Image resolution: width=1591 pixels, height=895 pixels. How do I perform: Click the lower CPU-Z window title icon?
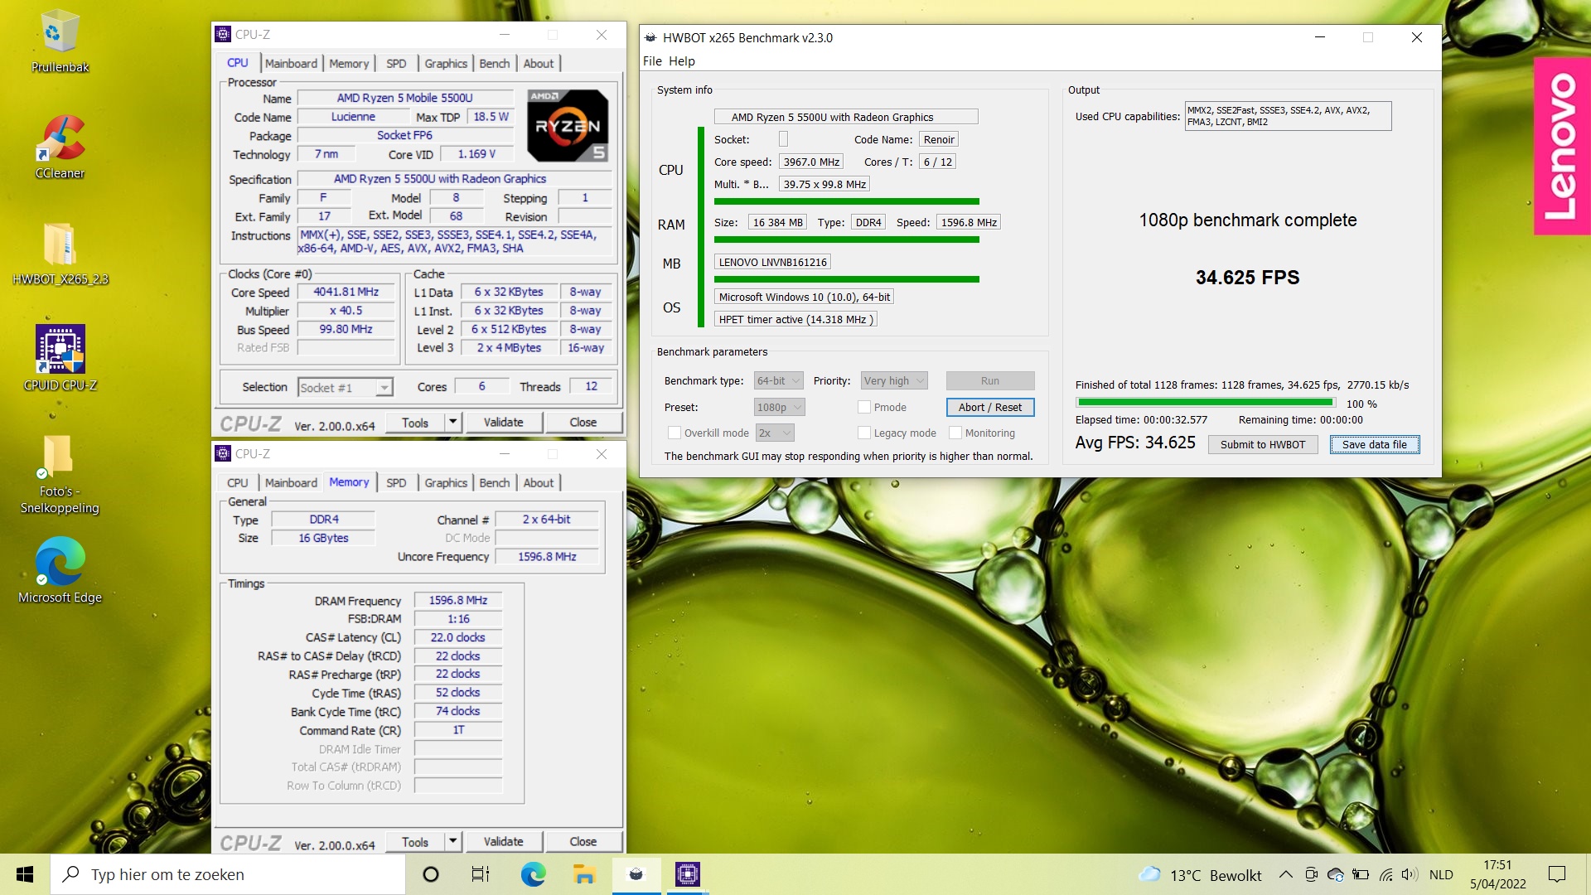pyautogui.click(x=223, y=453)
